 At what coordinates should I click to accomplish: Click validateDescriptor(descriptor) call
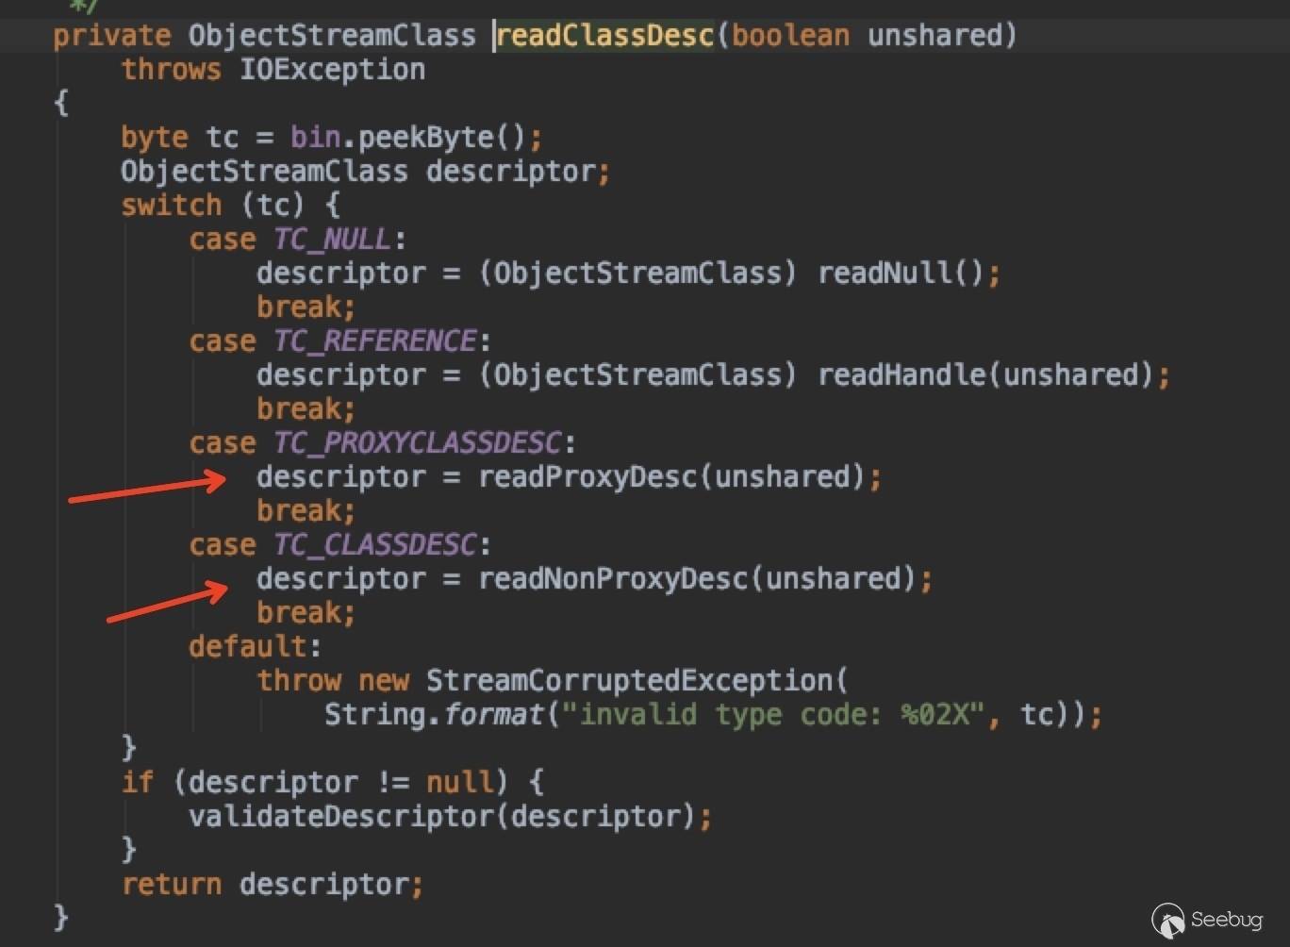[x=442, y=817]
